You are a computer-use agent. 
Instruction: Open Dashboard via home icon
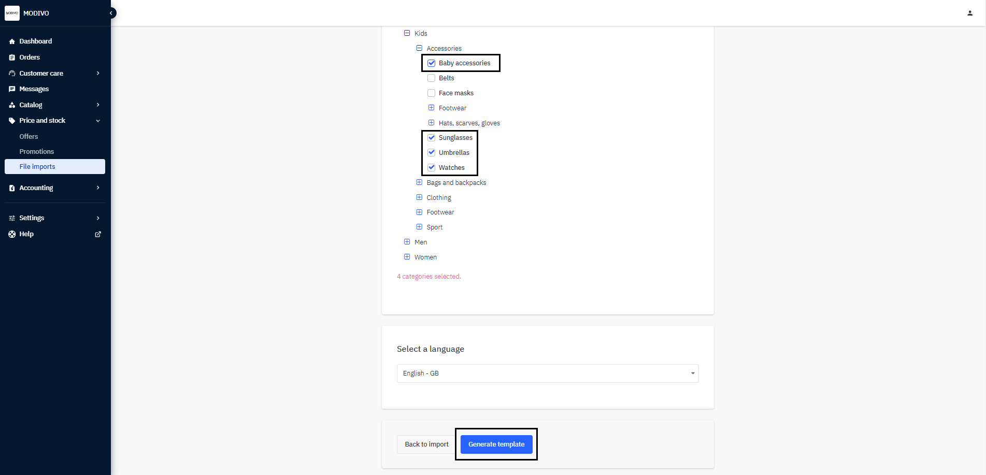click(x=12, y=41)
